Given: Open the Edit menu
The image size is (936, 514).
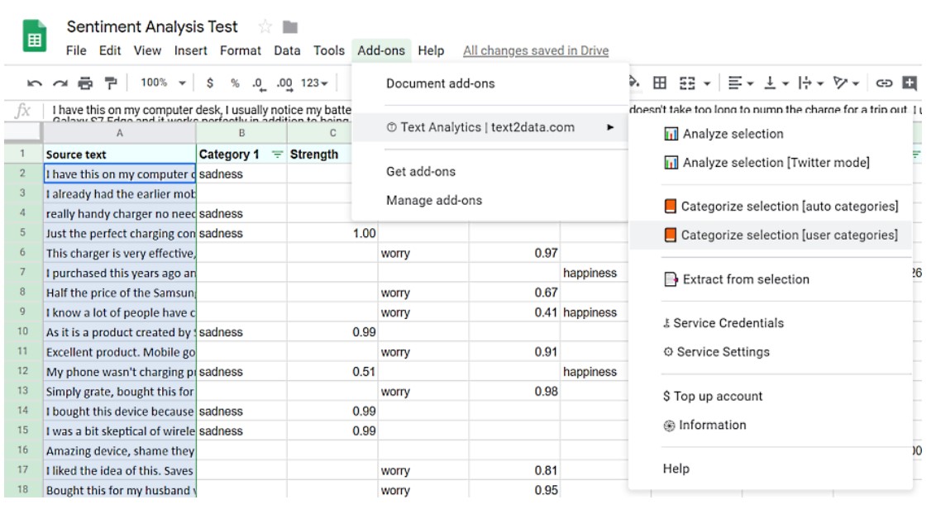Looking at the screenshot, I should [110, 50].
